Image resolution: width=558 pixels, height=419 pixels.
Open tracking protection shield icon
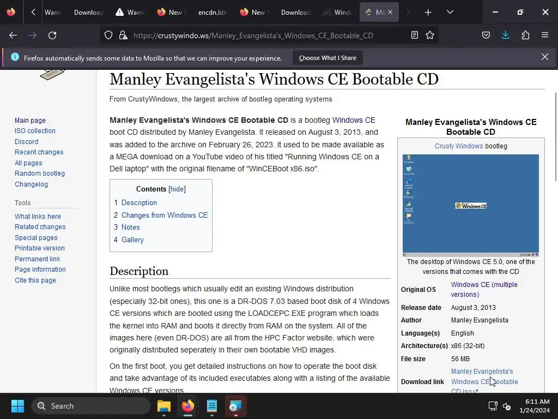[x=108, y=35]
